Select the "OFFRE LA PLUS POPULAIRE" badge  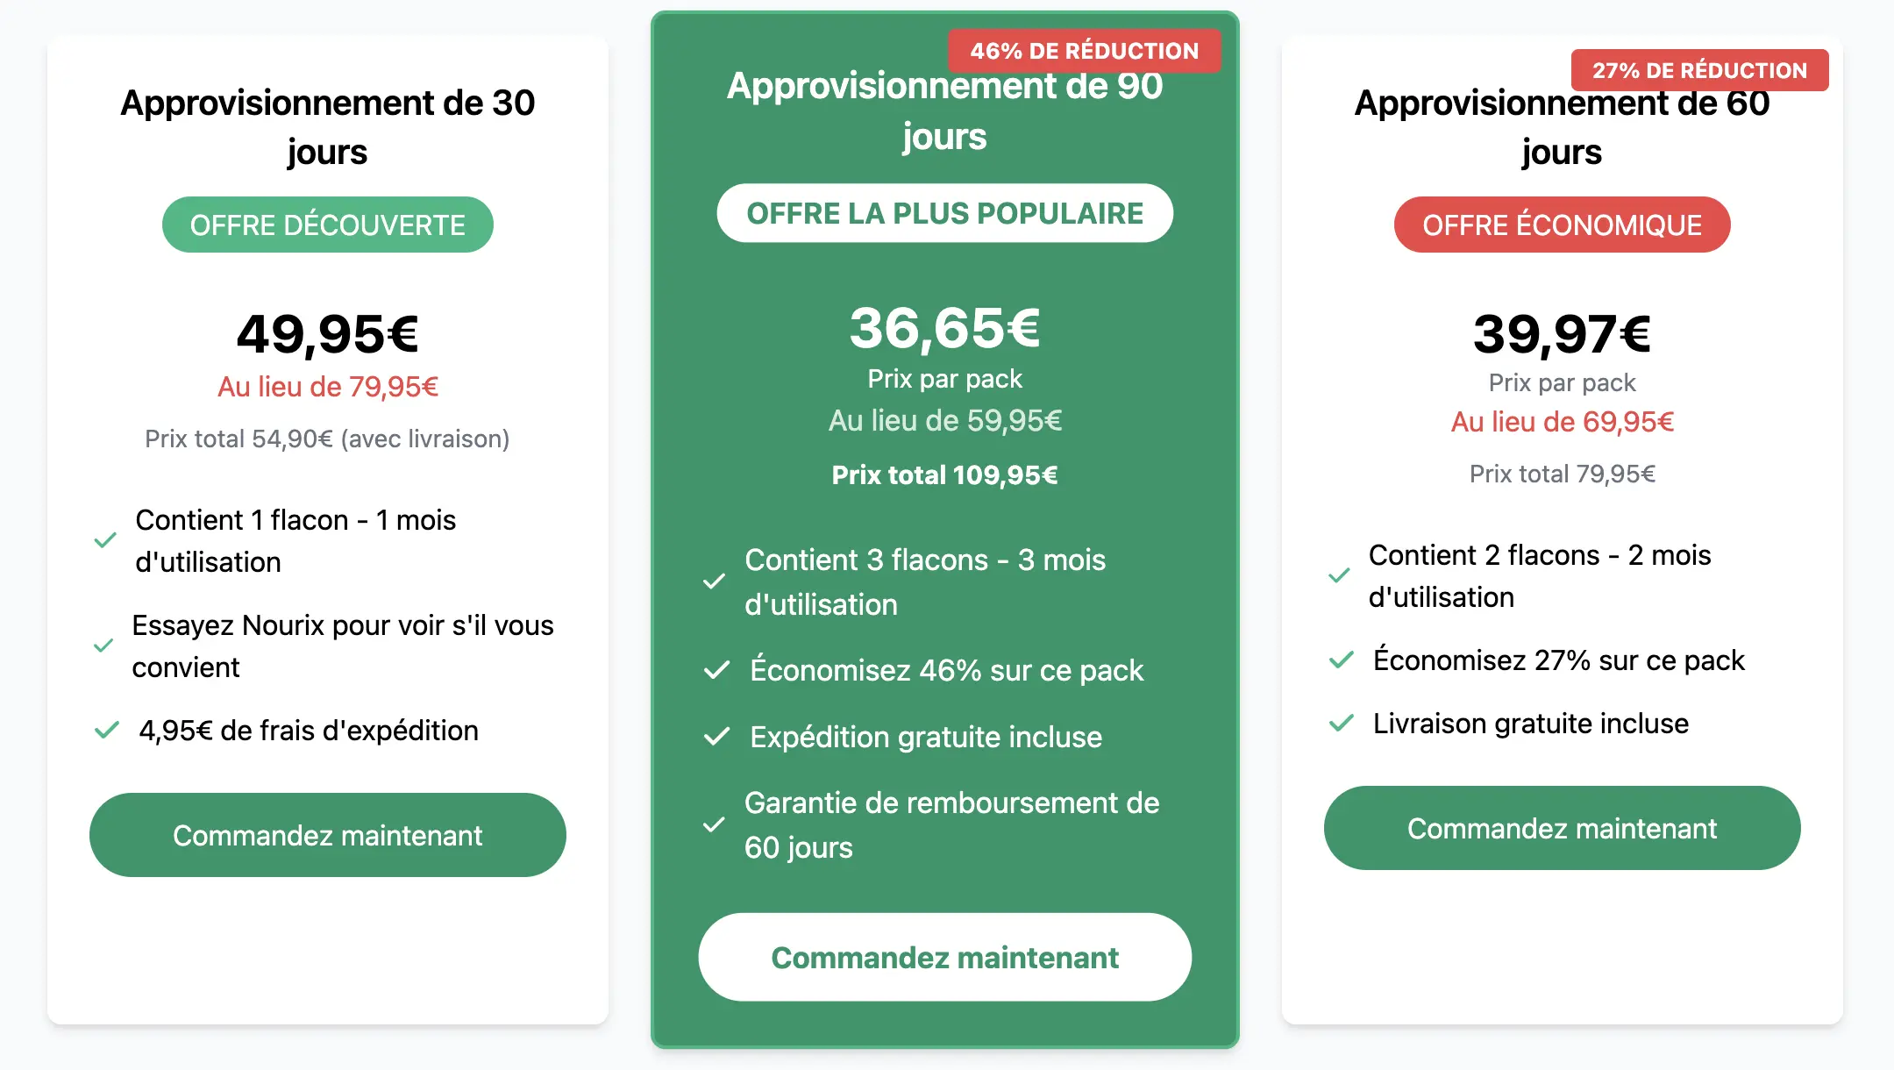coord(945,212)
